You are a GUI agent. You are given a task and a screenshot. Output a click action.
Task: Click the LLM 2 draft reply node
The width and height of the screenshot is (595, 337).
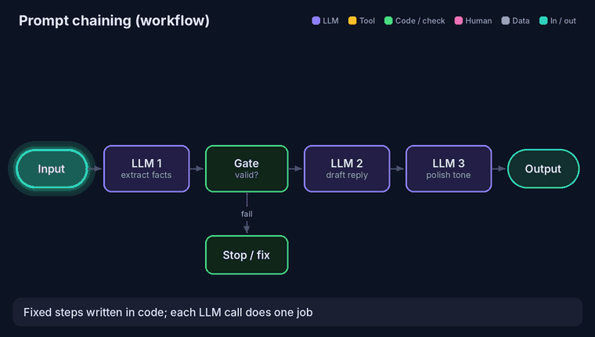point(347,168)
